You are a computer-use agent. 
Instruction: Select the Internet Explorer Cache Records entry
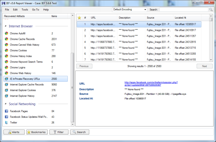35,84
